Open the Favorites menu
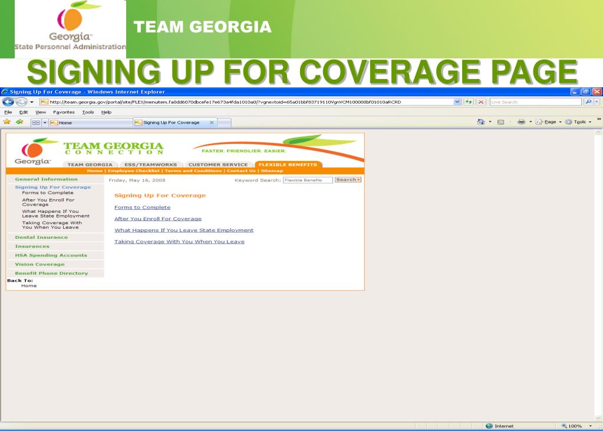Image resolution: width=603 pixels, height=431 pixels. point(64,113)
